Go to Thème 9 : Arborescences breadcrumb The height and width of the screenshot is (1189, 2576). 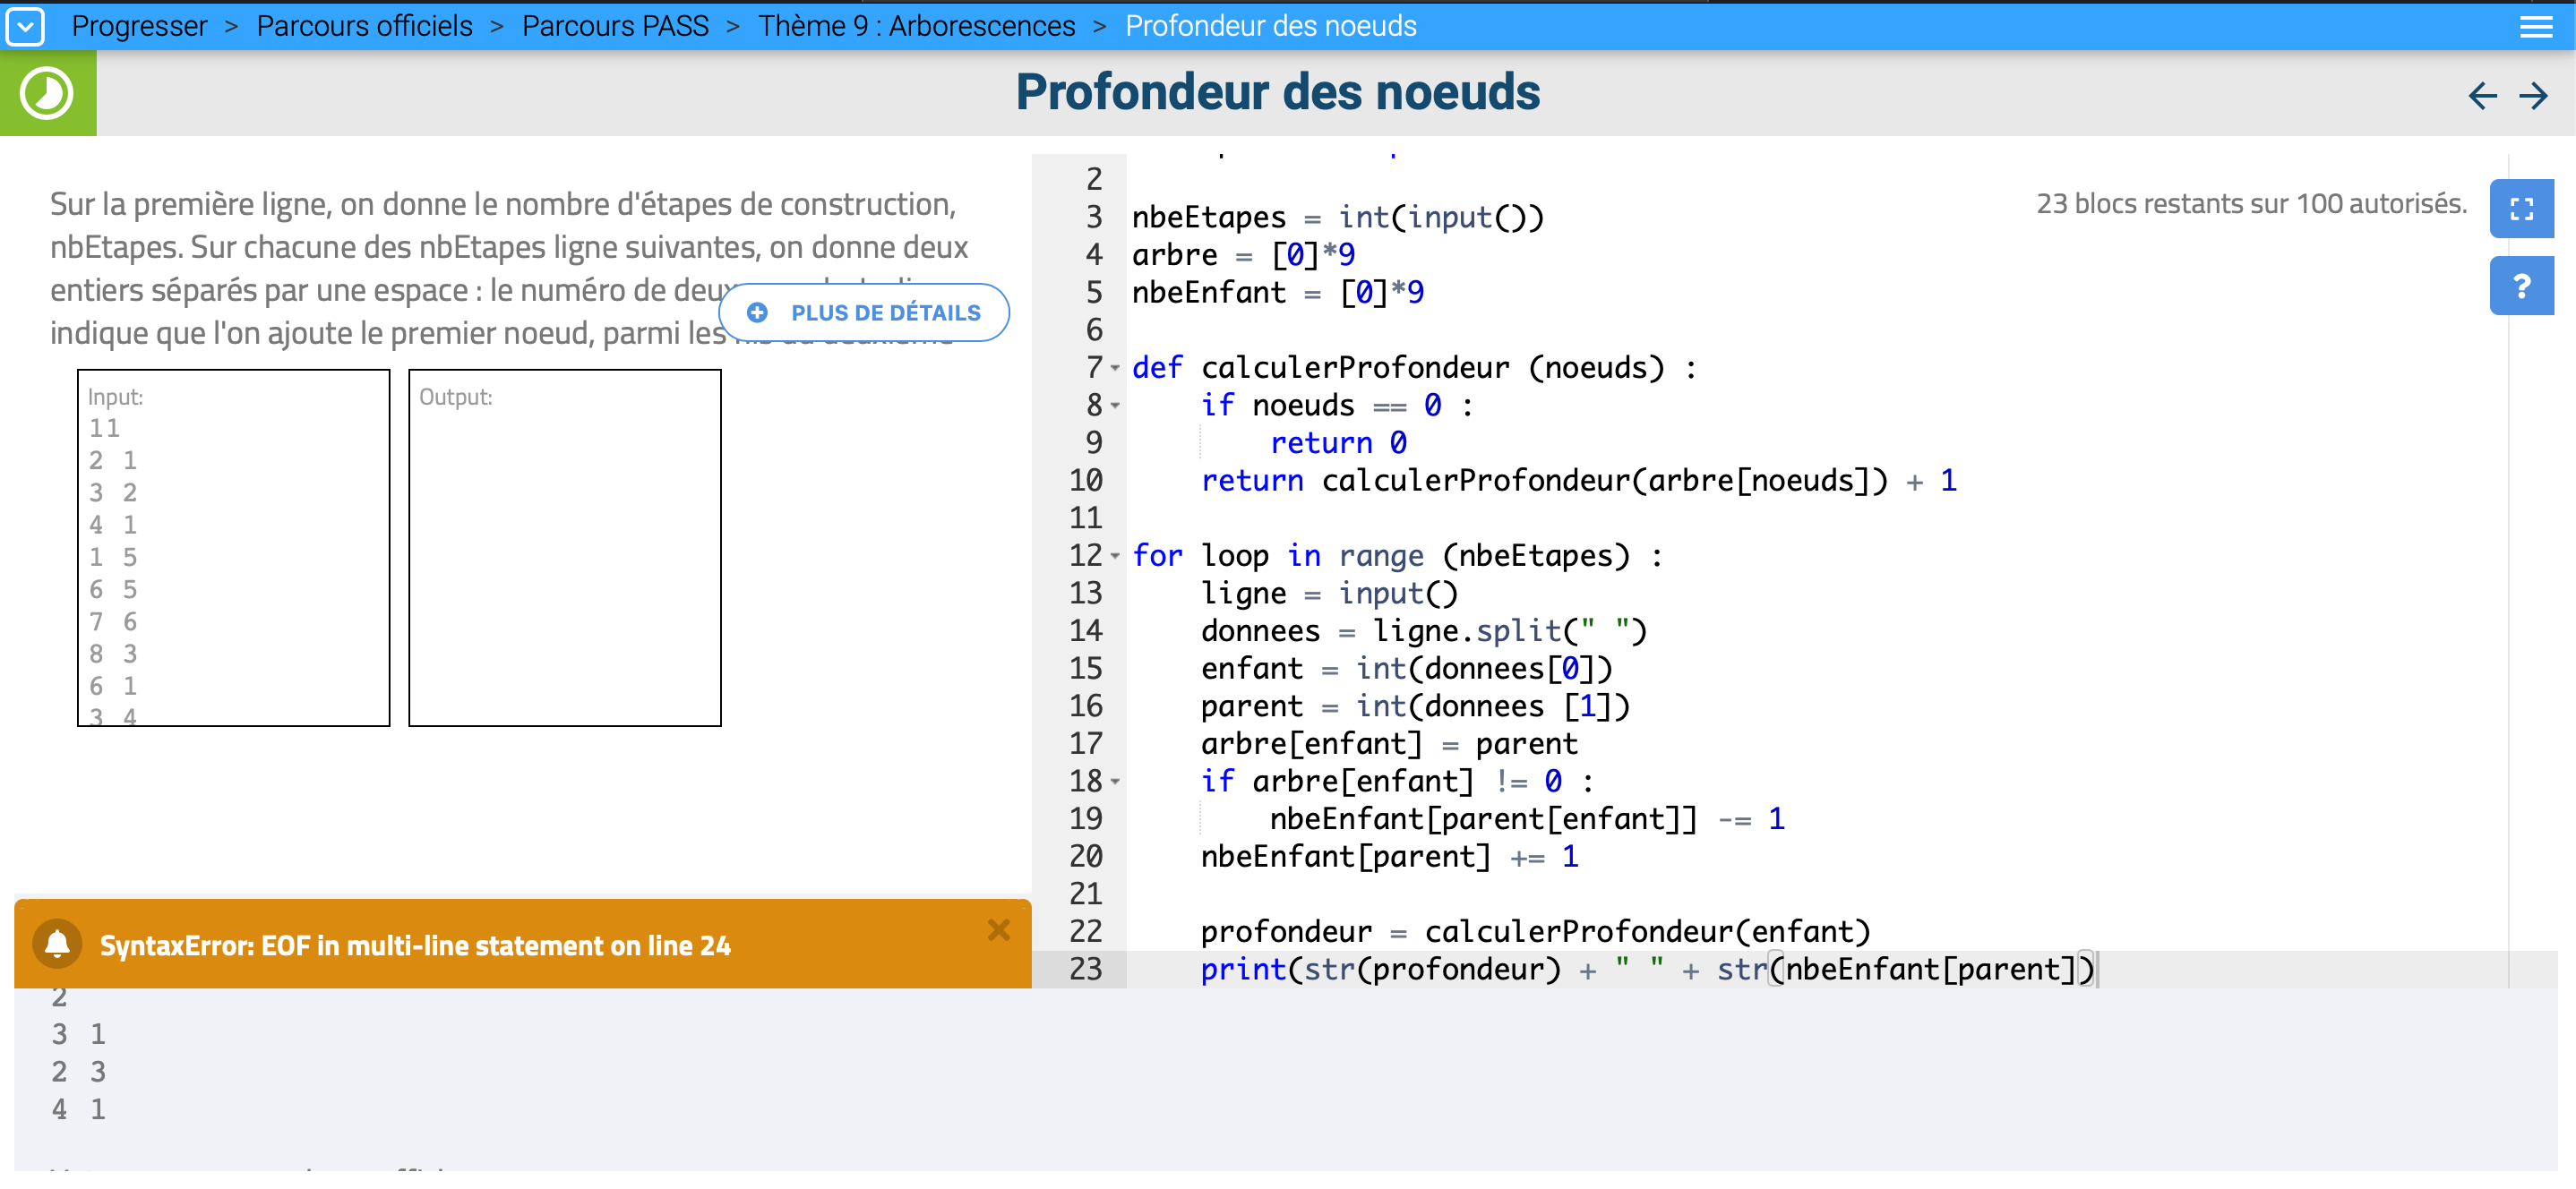pyautogui.click(x=916, y=26)
